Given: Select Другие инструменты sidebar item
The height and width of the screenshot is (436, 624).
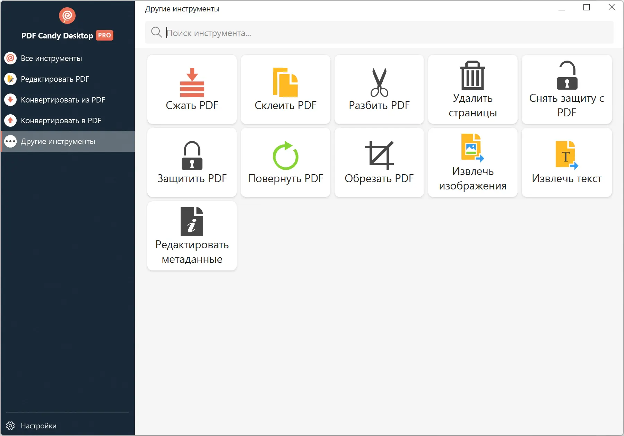Looking at the screenshot, I should pyautogui.click(x=68, y=141).
